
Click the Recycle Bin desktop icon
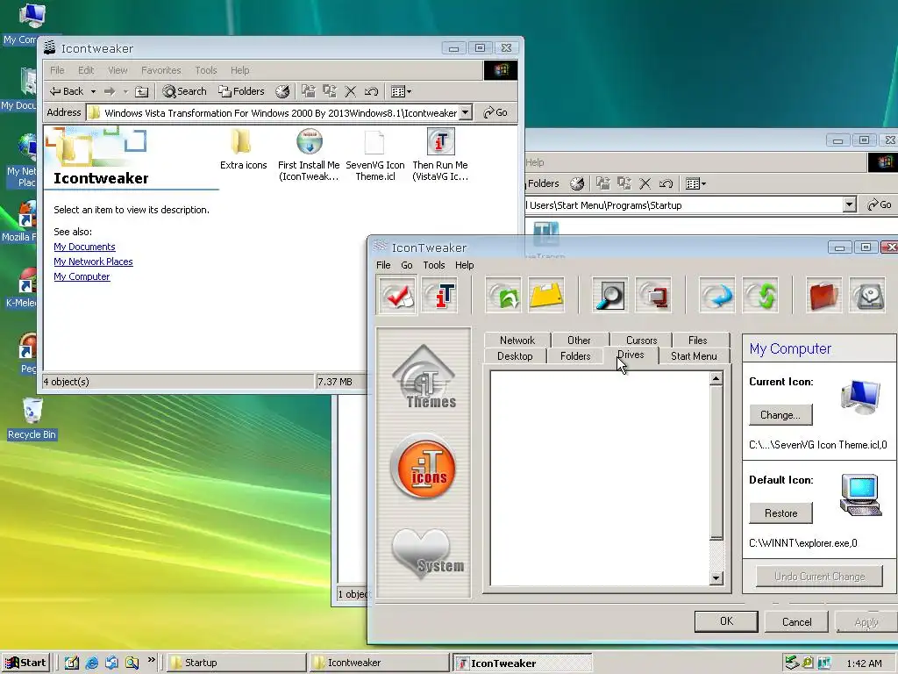(x=32, y=419)
